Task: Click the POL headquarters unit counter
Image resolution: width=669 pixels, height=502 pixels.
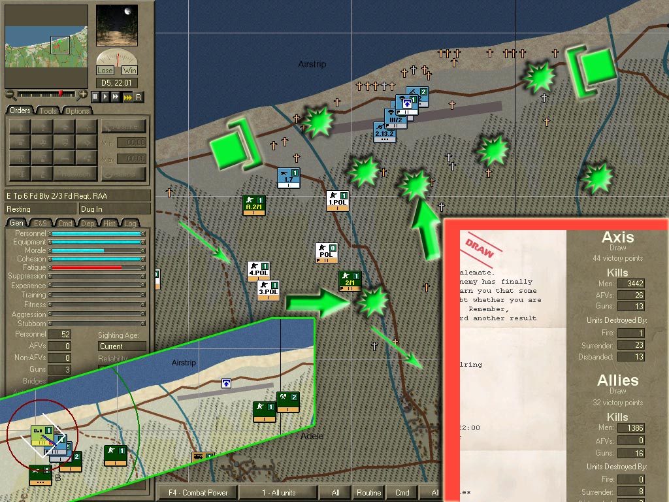Action: (x=327, y=253)
